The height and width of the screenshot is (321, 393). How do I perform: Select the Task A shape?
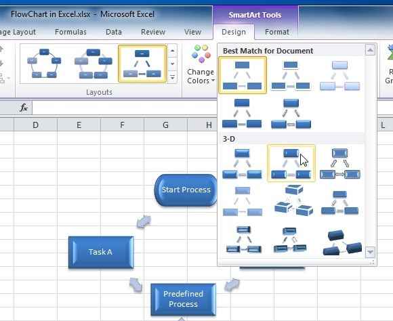pos(101,253)
